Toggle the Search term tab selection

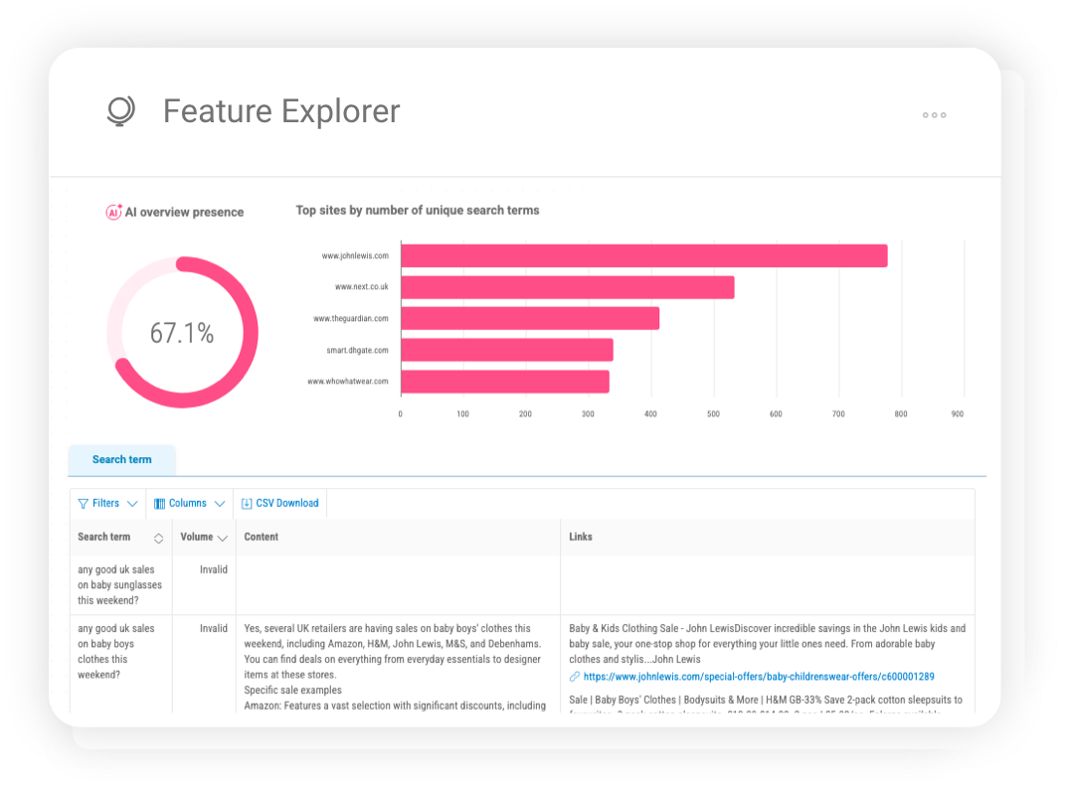121,459
